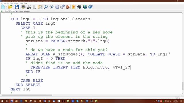Click 'COLLATE UCASE' in the code

104,54
